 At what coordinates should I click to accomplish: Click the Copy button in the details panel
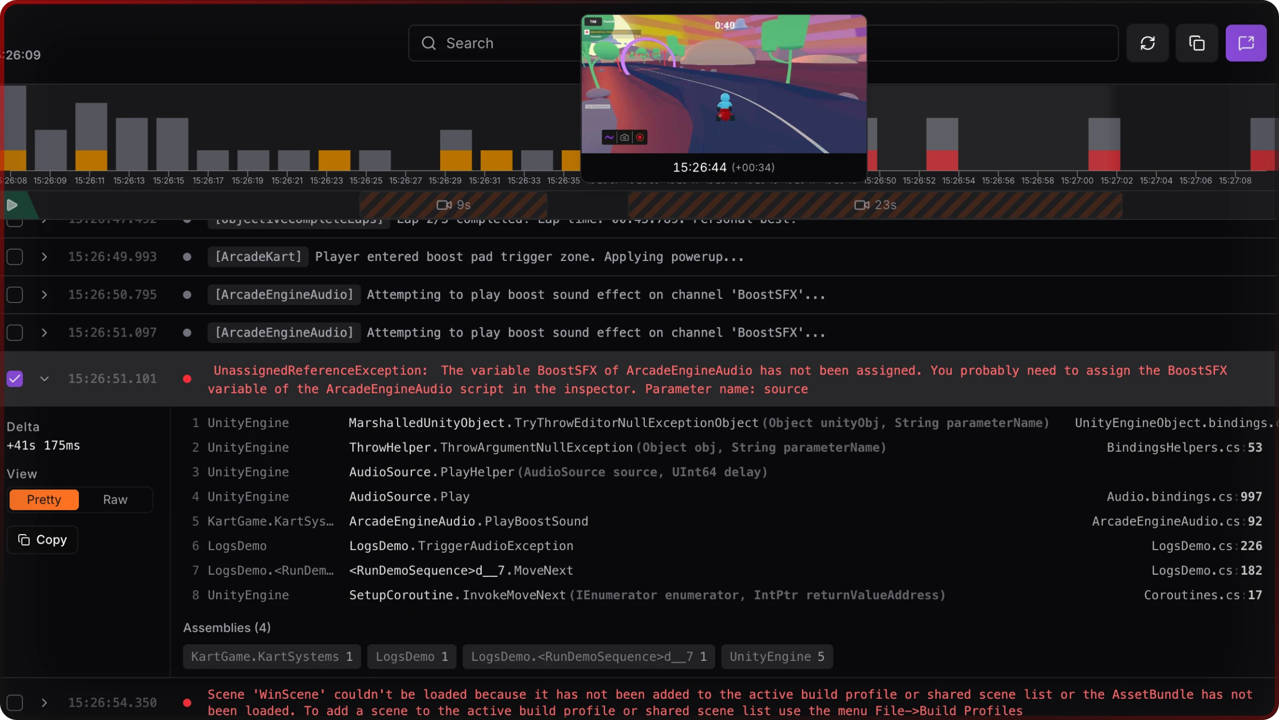(43, 539)
